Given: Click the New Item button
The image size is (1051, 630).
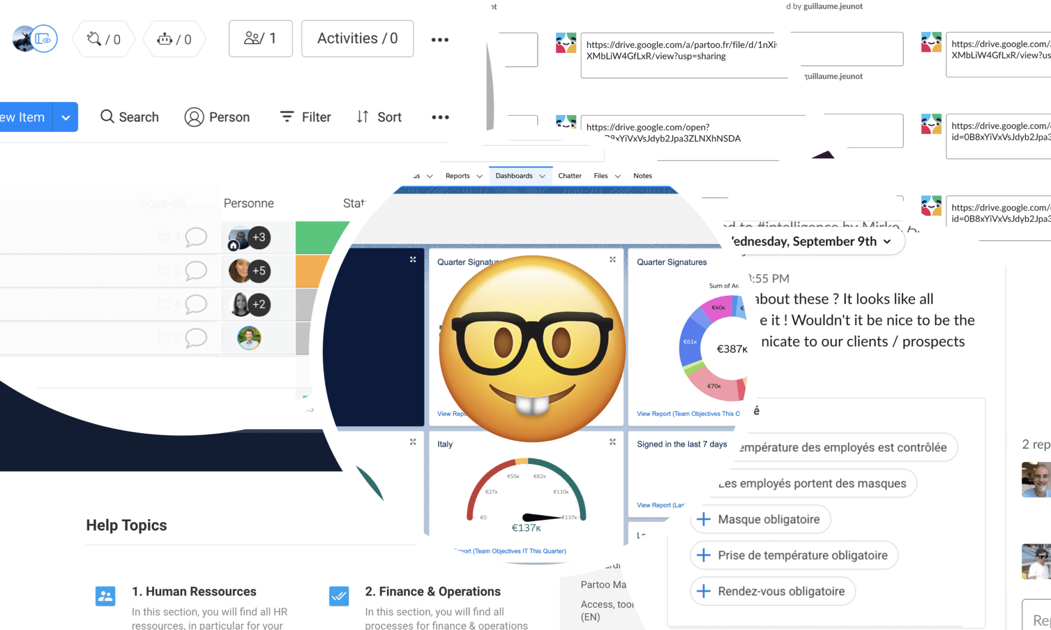Looking at the screenshot, I should [25, 117].
